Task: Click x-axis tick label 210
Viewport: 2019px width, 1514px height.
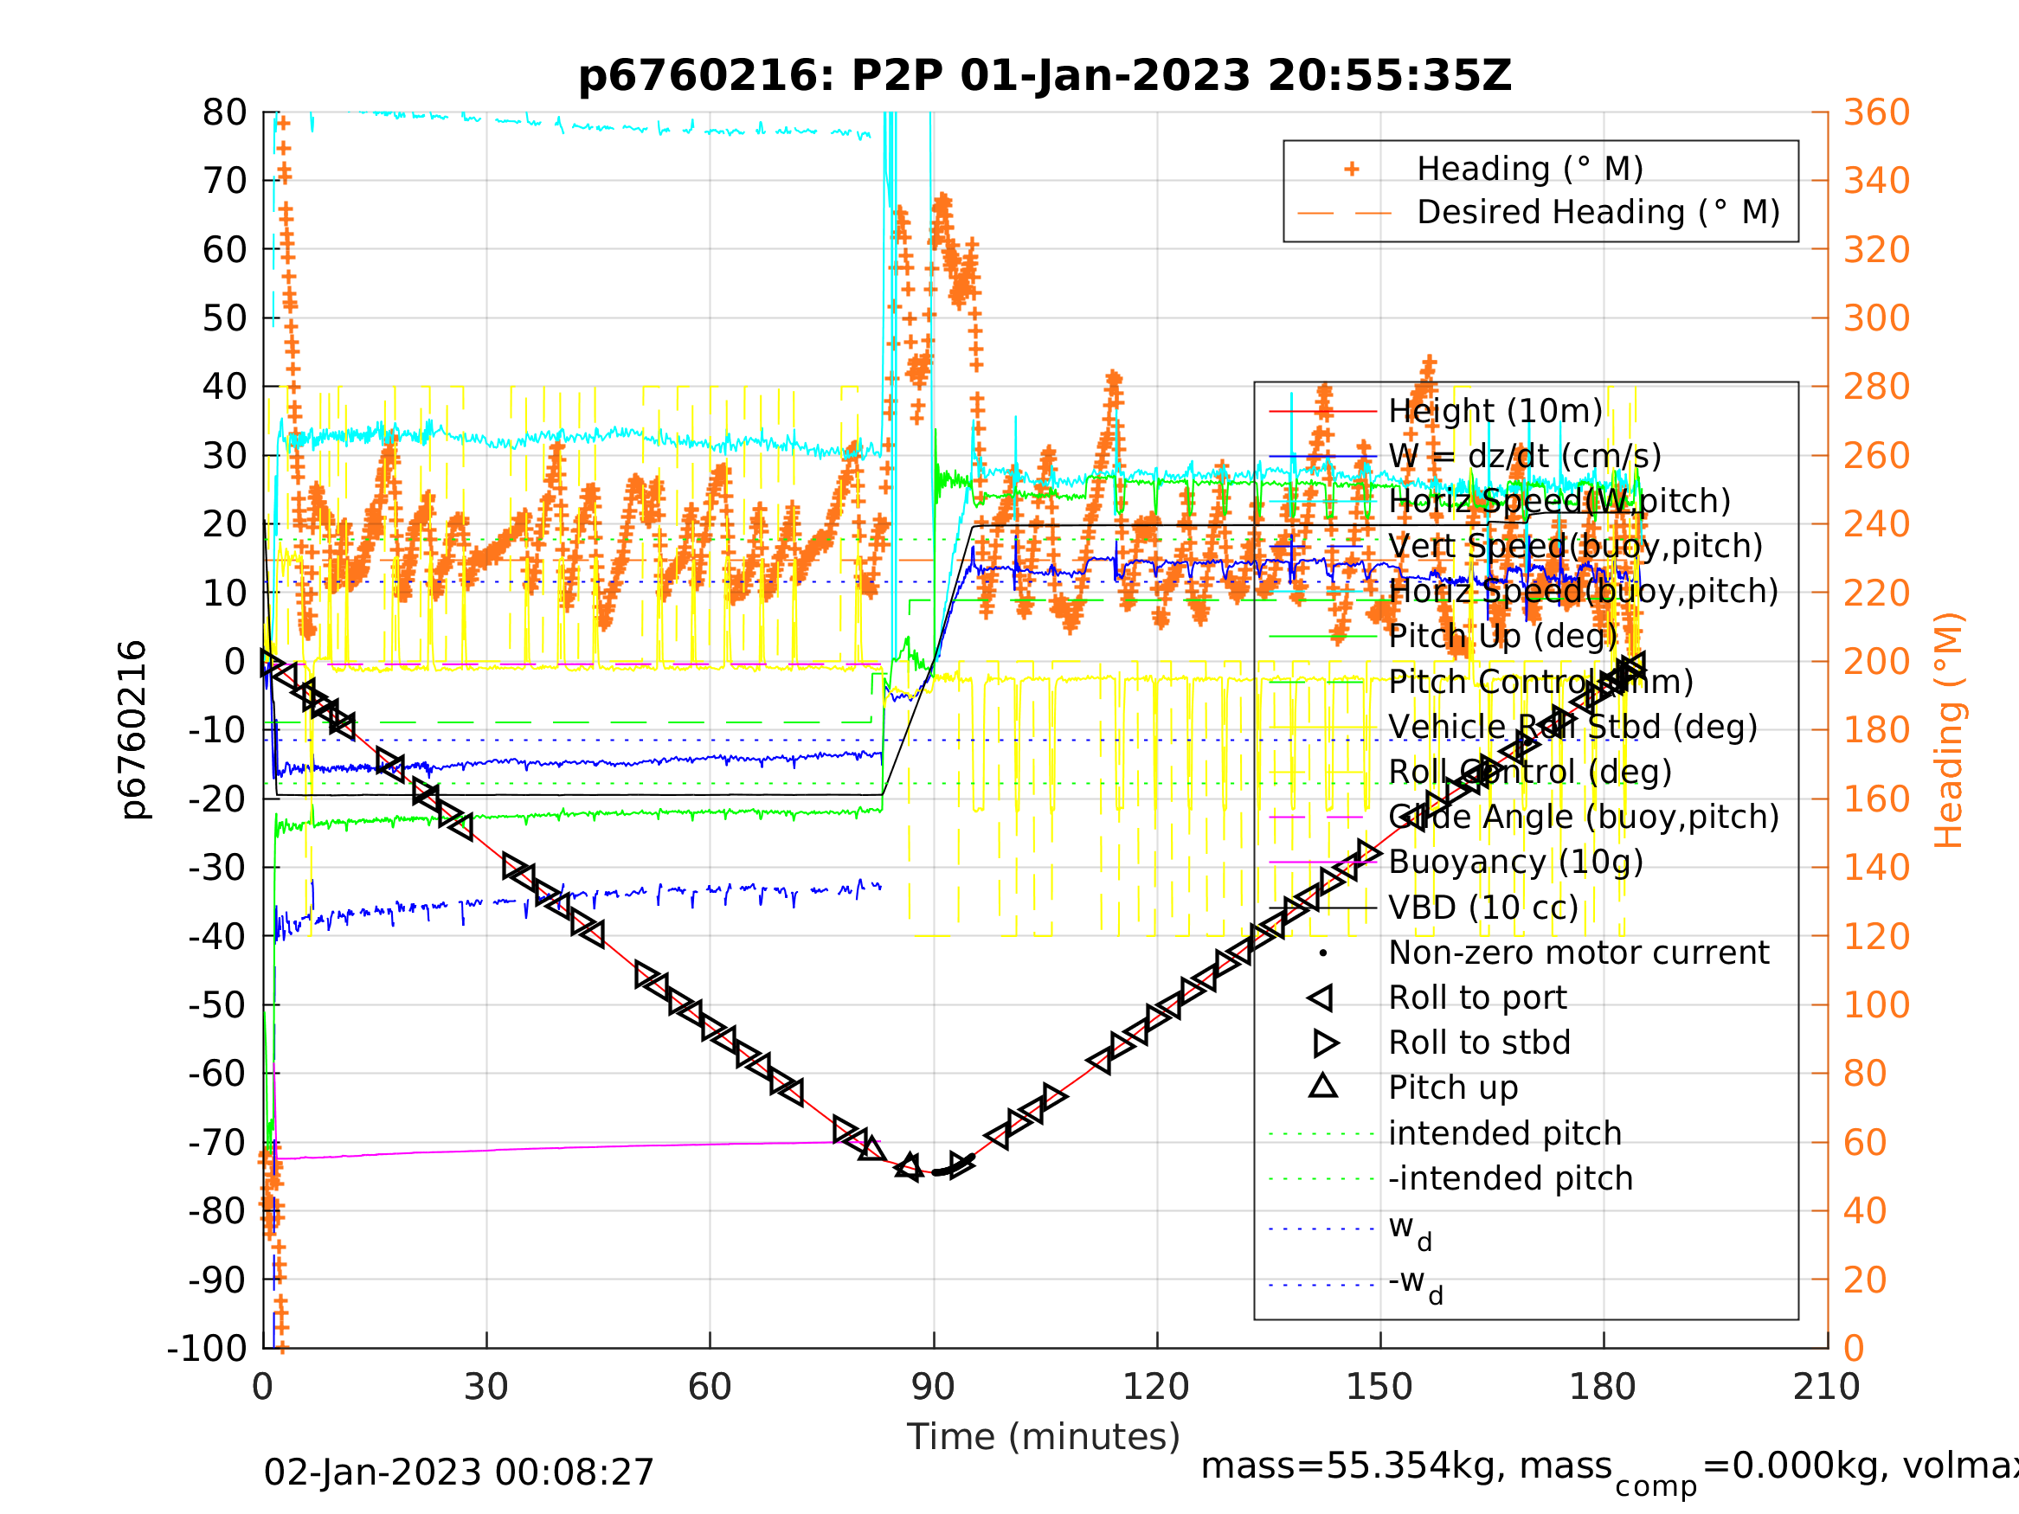Action: point(1826,1386)
